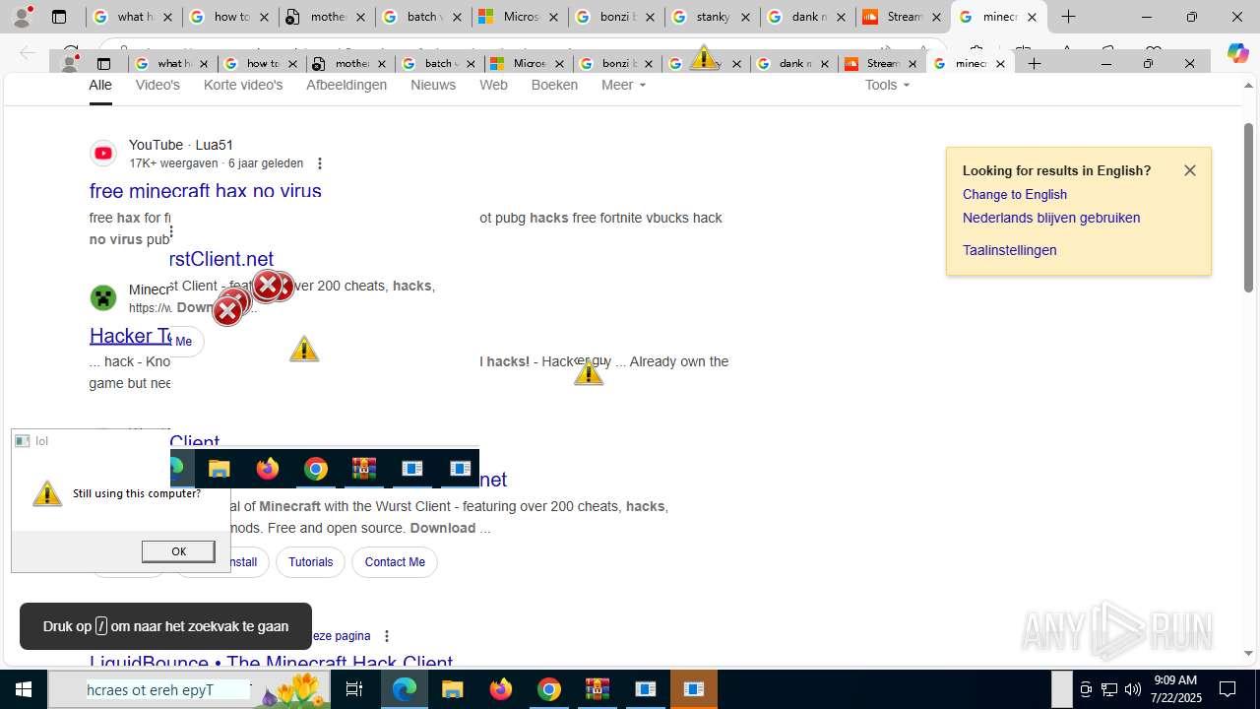This screenshot has width=1260, height=709.
Task: Switch to 'stanky' tab in upper strip
Action: [712, 17]
